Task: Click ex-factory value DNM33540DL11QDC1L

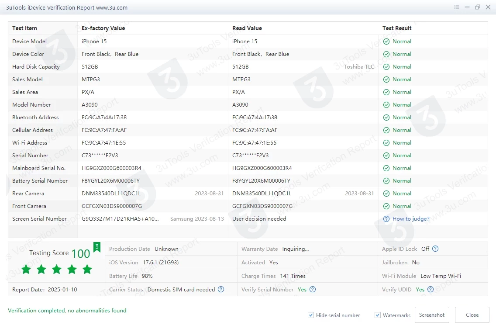Action: point(111,194)
